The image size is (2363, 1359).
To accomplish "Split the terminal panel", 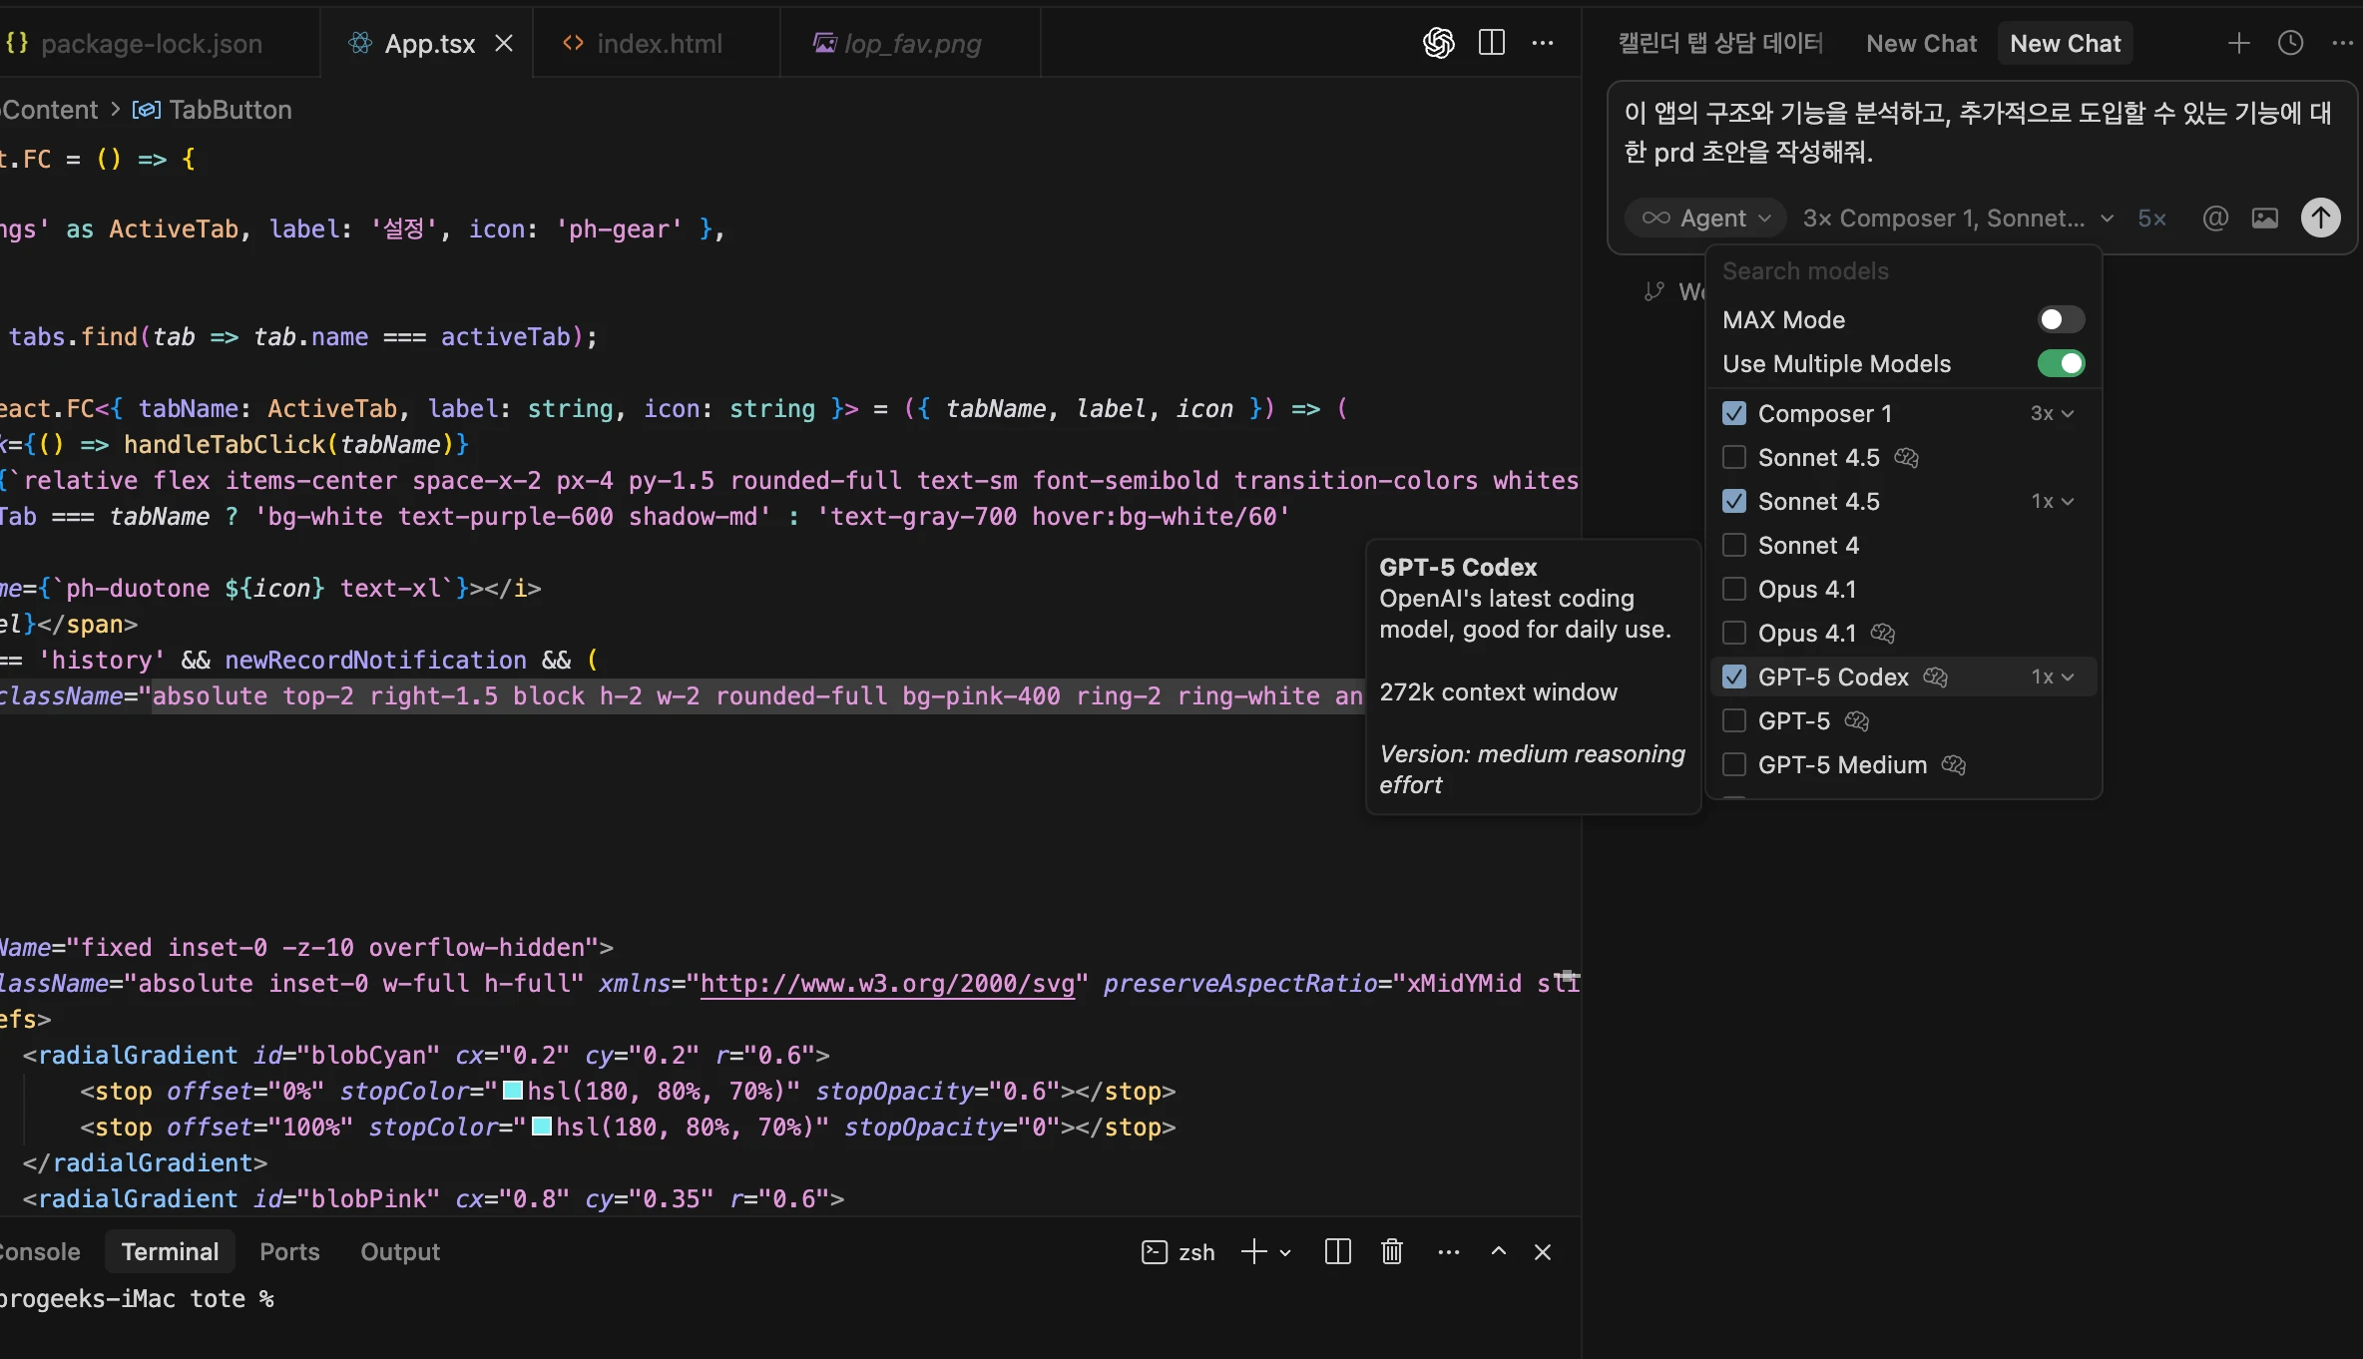I will click(x=1337, y=1251).
